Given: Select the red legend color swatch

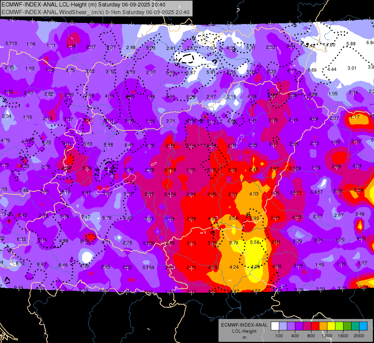Looking at the screenshot, I should pyautogui.click(x=315, y=326).
